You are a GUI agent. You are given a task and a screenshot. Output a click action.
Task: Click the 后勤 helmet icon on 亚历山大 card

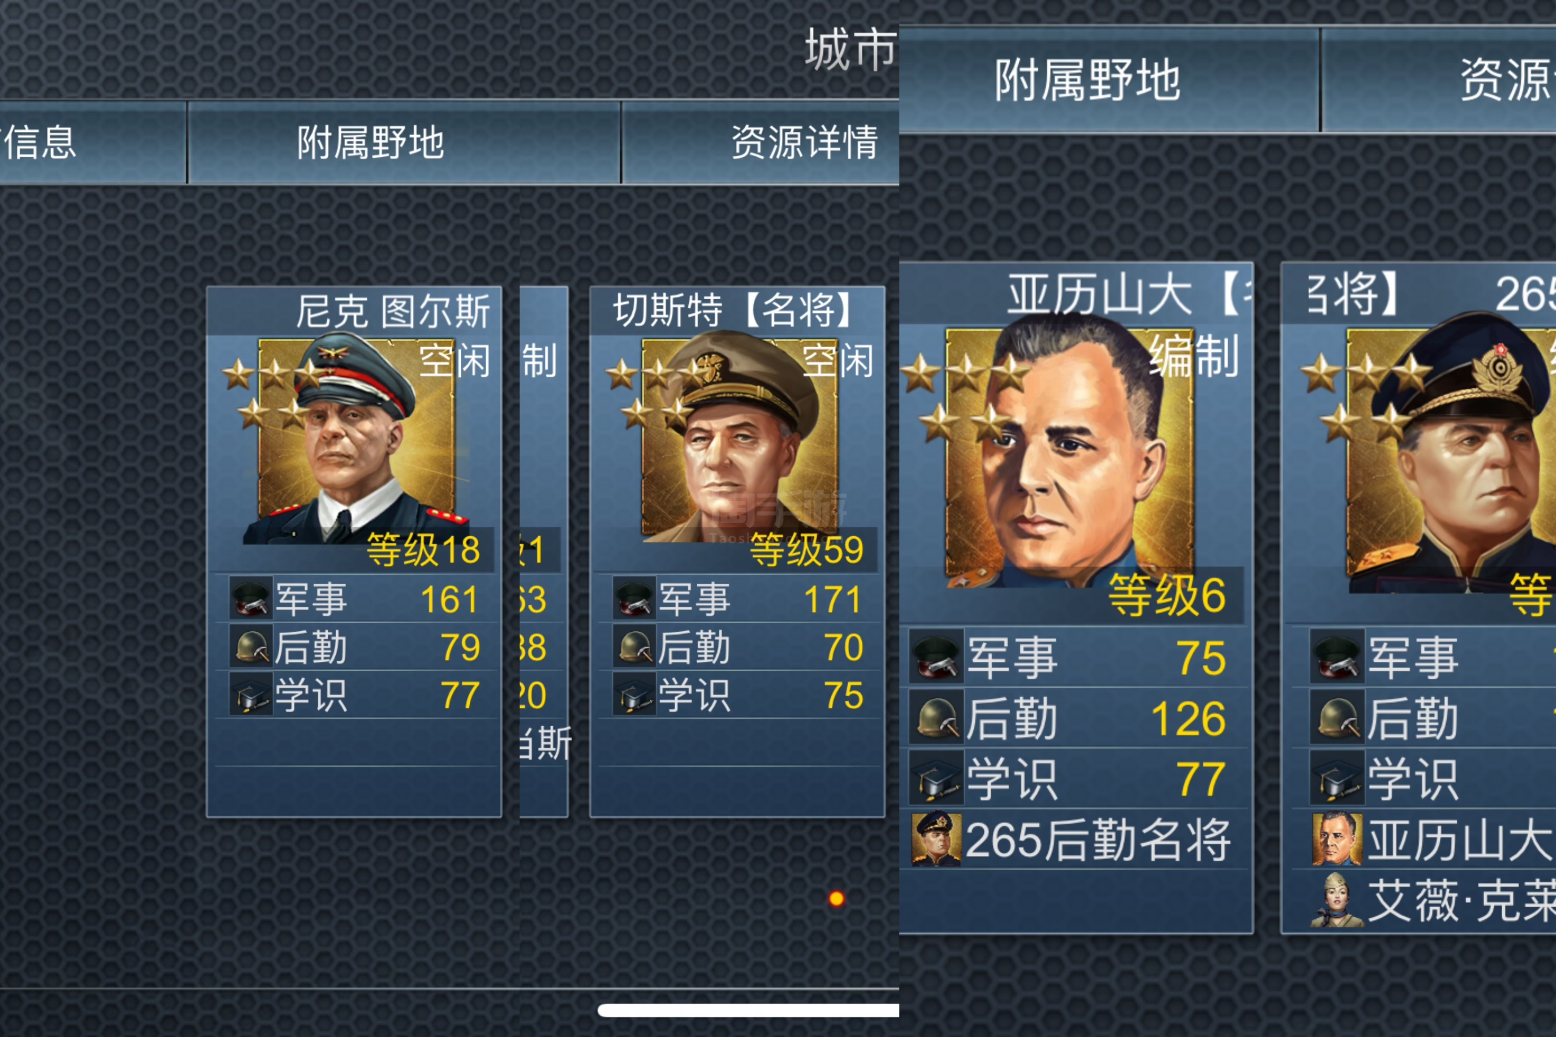point(936,718)
